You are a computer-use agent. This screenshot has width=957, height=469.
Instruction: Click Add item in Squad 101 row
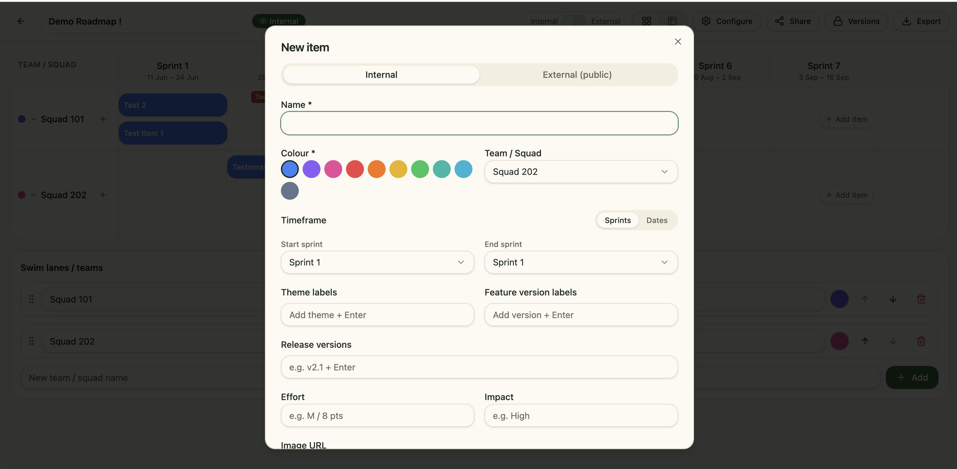[846, 119]
